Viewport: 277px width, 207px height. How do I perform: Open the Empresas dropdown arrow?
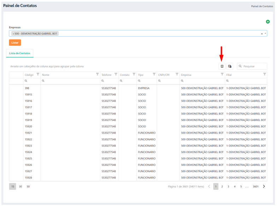click(265, 34)
